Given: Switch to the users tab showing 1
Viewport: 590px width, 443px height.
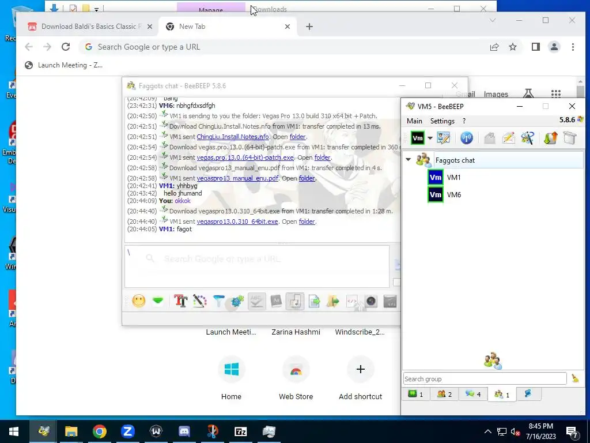Looking at the screenshot, I should click(416, 394).
